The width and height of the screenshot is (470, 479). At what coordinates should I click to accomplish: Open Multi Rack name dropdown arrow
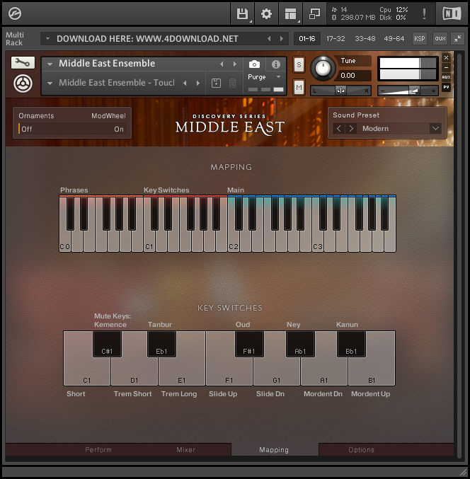(47, 39)
